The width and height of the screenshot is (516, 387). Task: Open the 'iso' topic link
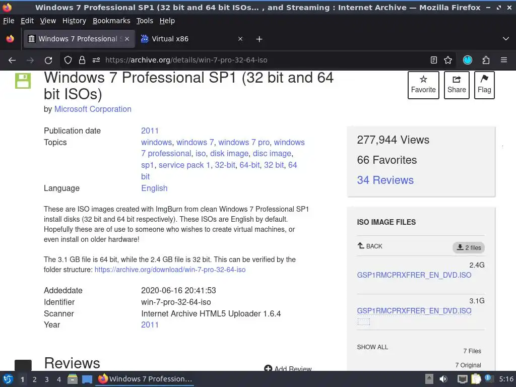[x=201, y=154]
